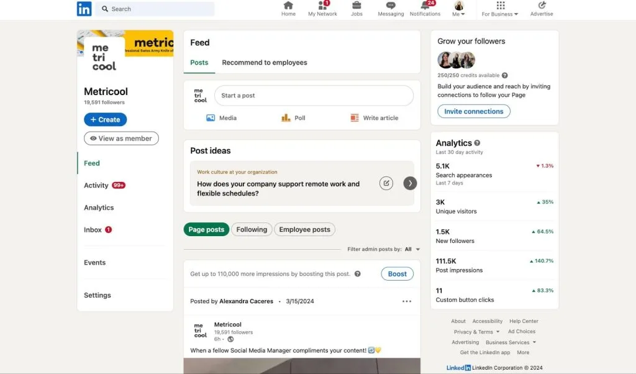The width and height of the screenshot is (636, 374).
Task: Click Metricool logo on posted item
Action: coord(201,330)
